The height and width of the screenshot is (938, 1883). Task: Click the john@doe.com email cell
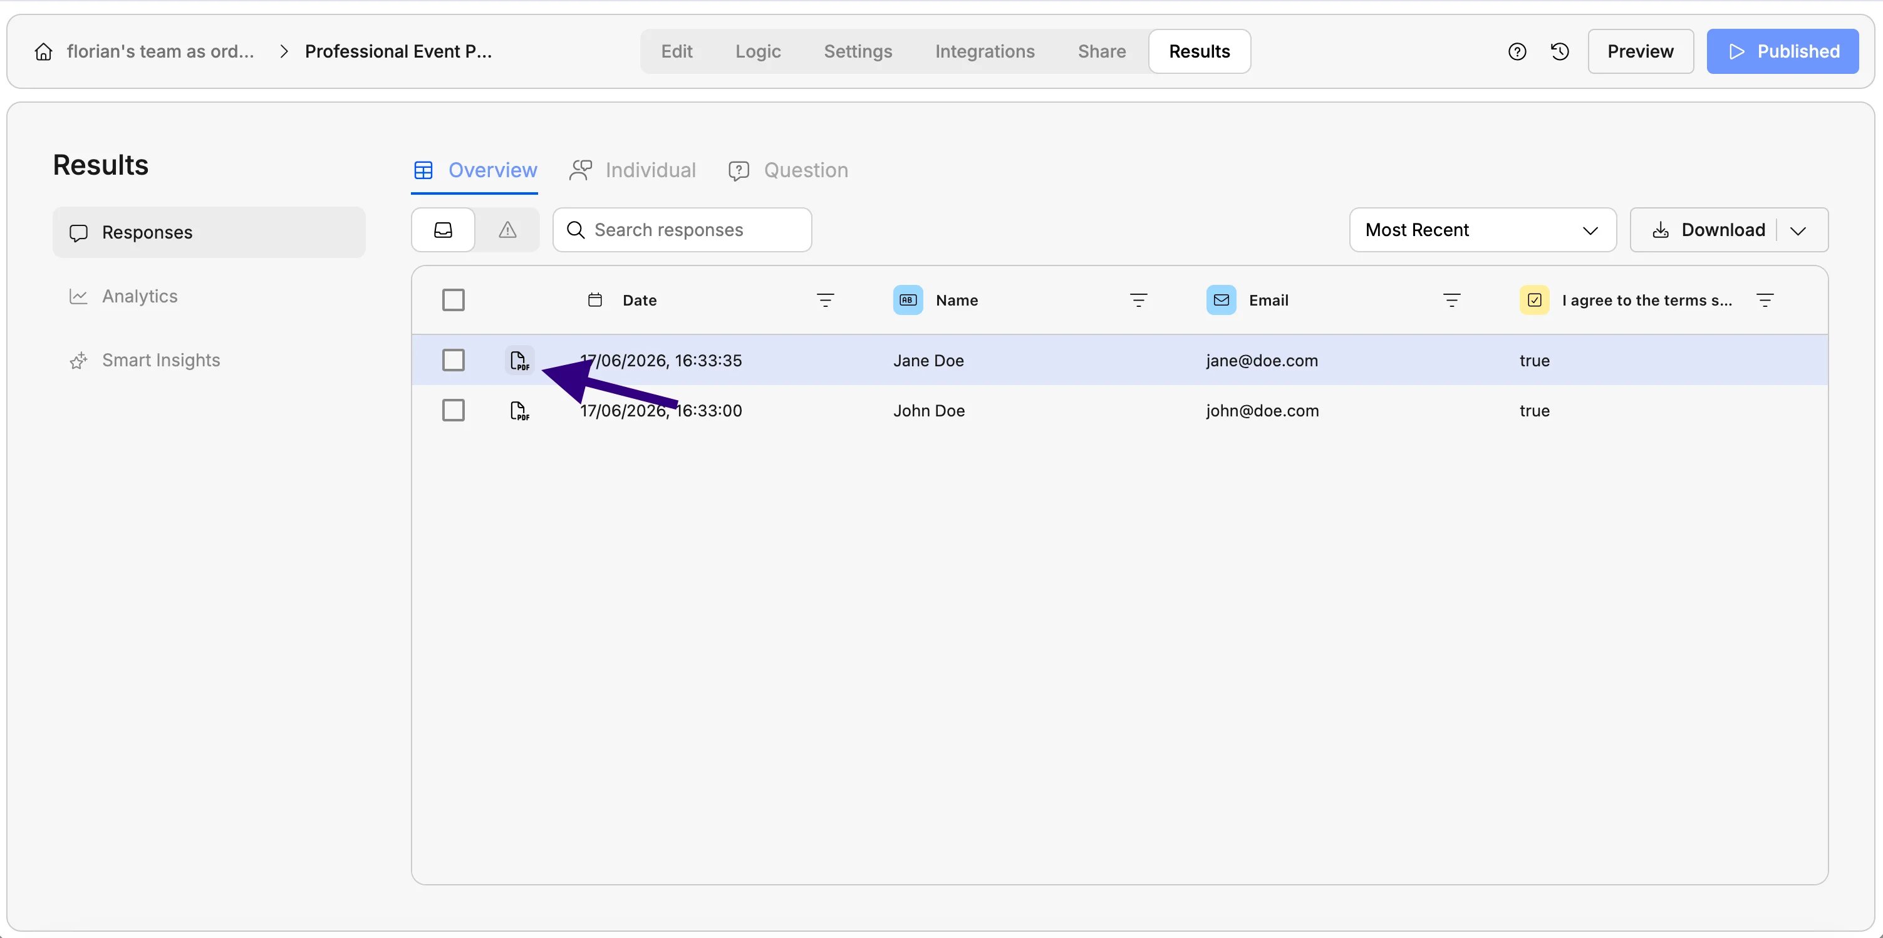(x=1262, y=411)
